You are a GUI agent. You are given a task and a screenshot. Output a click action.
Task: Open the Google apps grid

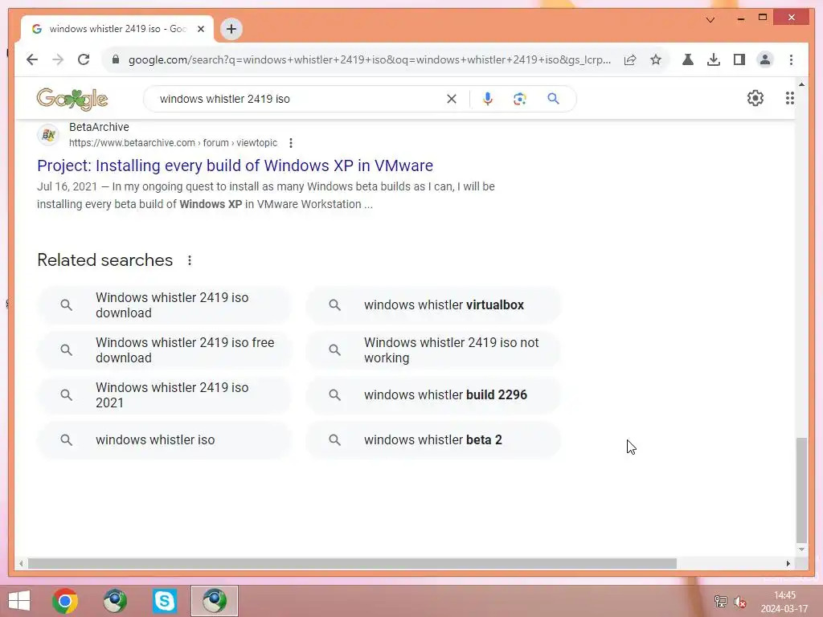coord(789,98)
